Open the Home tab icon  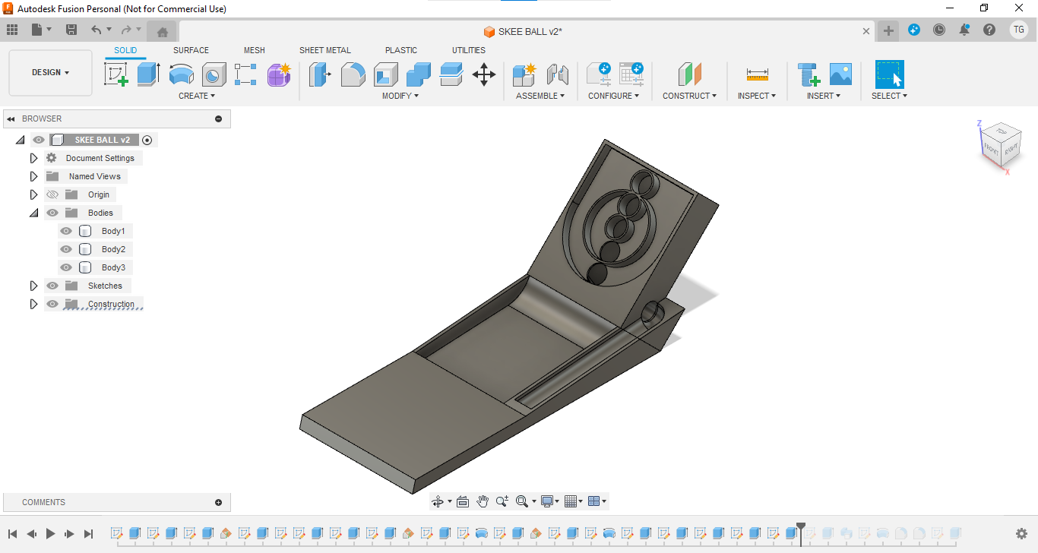(162, 31)
